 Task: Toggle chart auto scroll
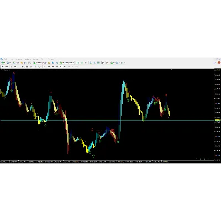(103, 63)
